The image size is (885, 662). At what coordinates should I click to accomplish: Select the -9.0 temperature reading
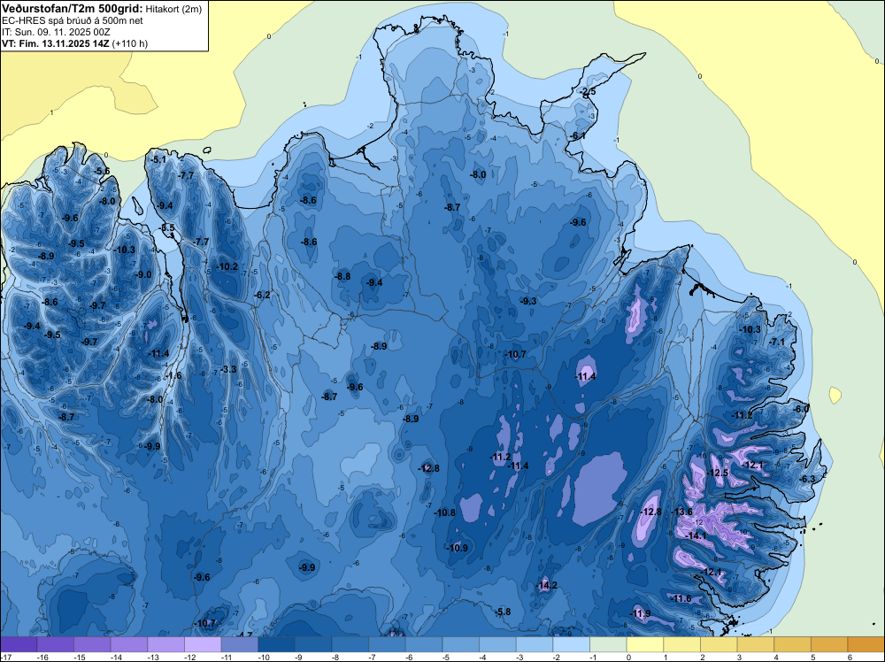coord(143,274)
